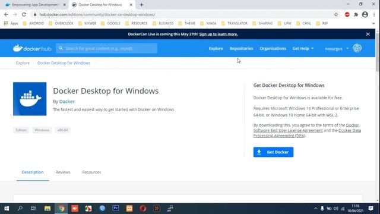
Task: Expand the nosargus account dropdown
Action: point(337,49)
